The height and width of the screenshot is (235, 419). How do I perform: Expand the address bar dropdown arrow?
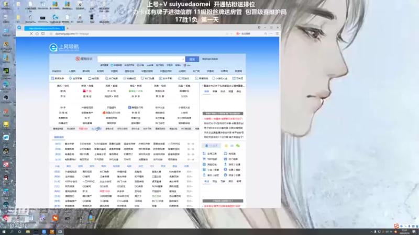(231, 34)
